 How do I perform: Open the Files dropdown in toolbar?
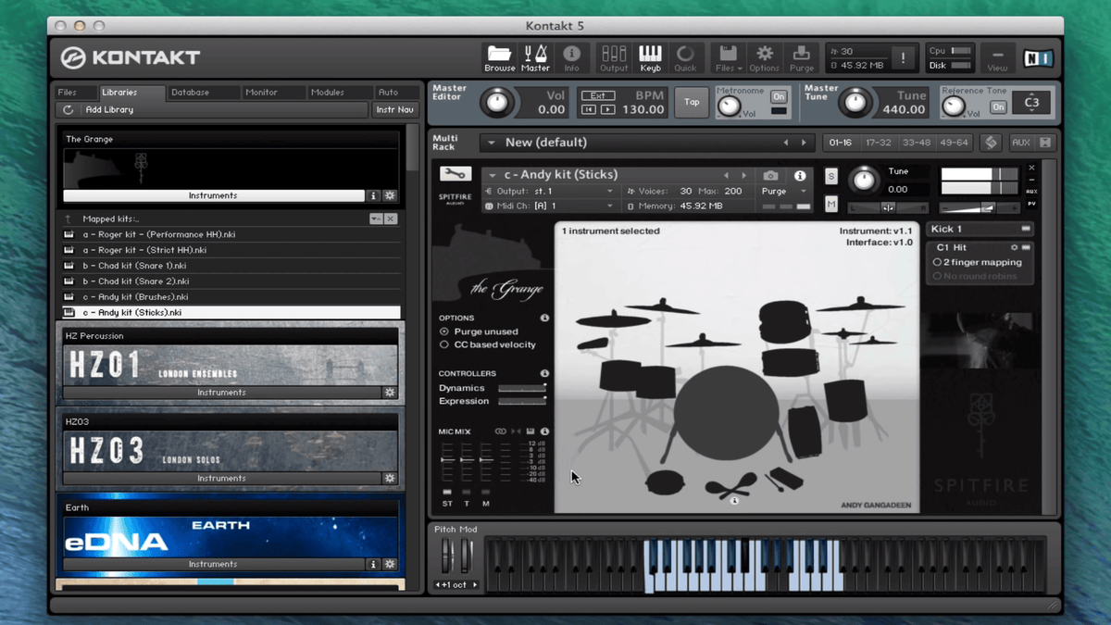727,56
